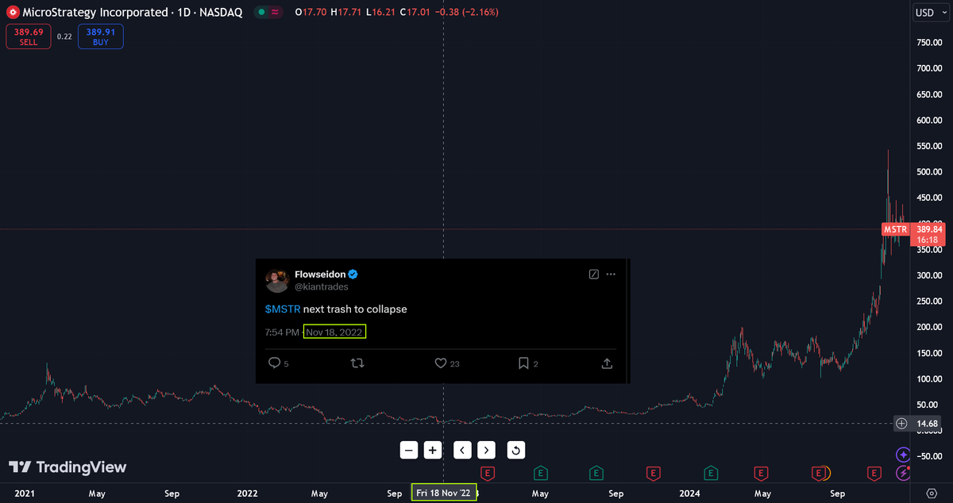
Task: Click the 300.00 price axis label
Action: tap(928, 275)
